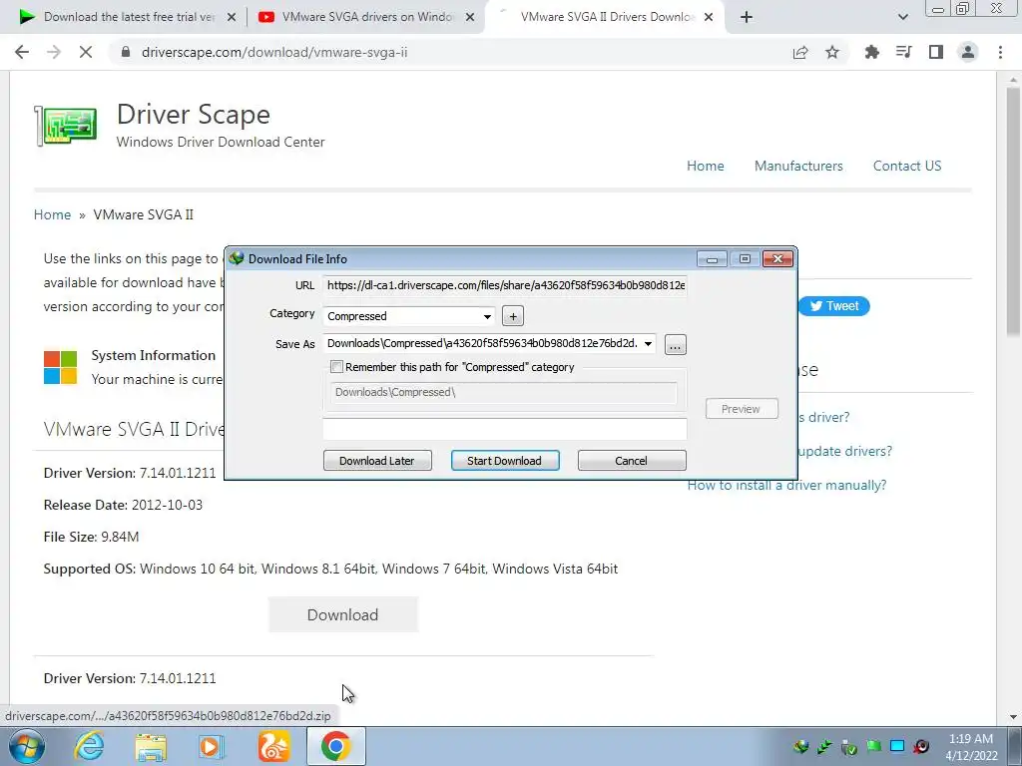Click the Preview button
Screen dimensions: 1022x766
point(742,408)
